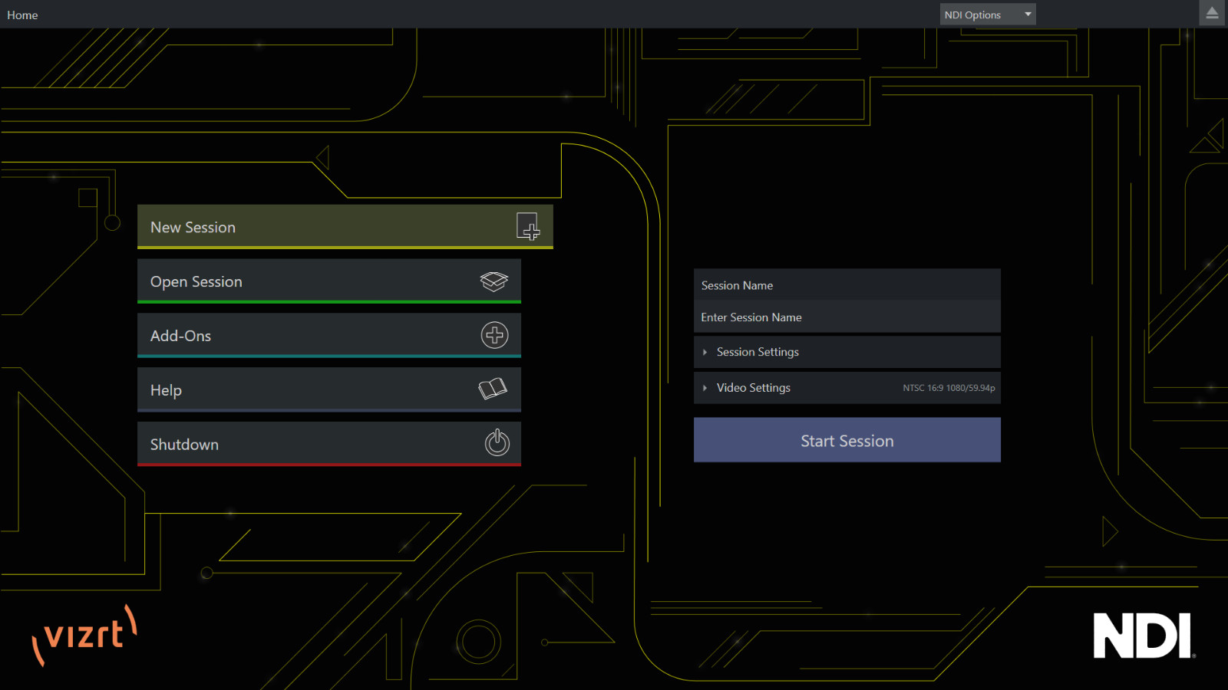Click the stacked layers icon on Open Session
Image resolution: width=1228 pixels, height=690 pixels.
pyautogui.click(x=494, y=281)
